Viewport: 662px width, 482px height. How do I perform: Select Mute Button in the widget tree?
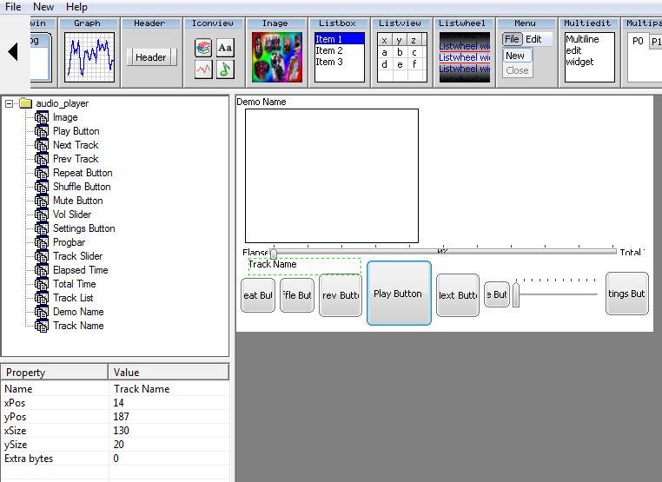tap(77, 201)
